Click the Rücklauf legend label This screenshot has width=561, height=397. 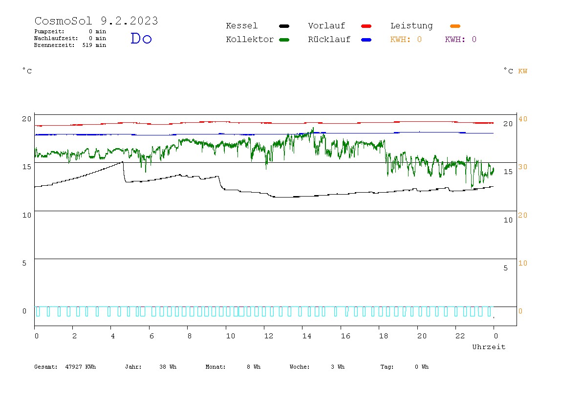pos(329,40)
